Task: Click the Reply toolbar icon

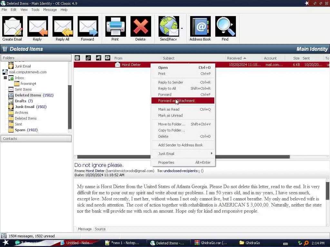Action: pos(37,26)
